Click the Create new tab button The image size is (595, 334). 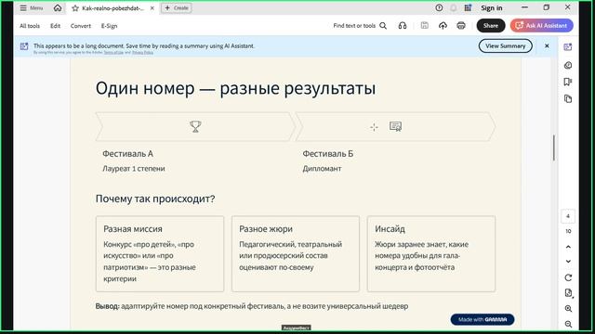(x=177, y=8)
